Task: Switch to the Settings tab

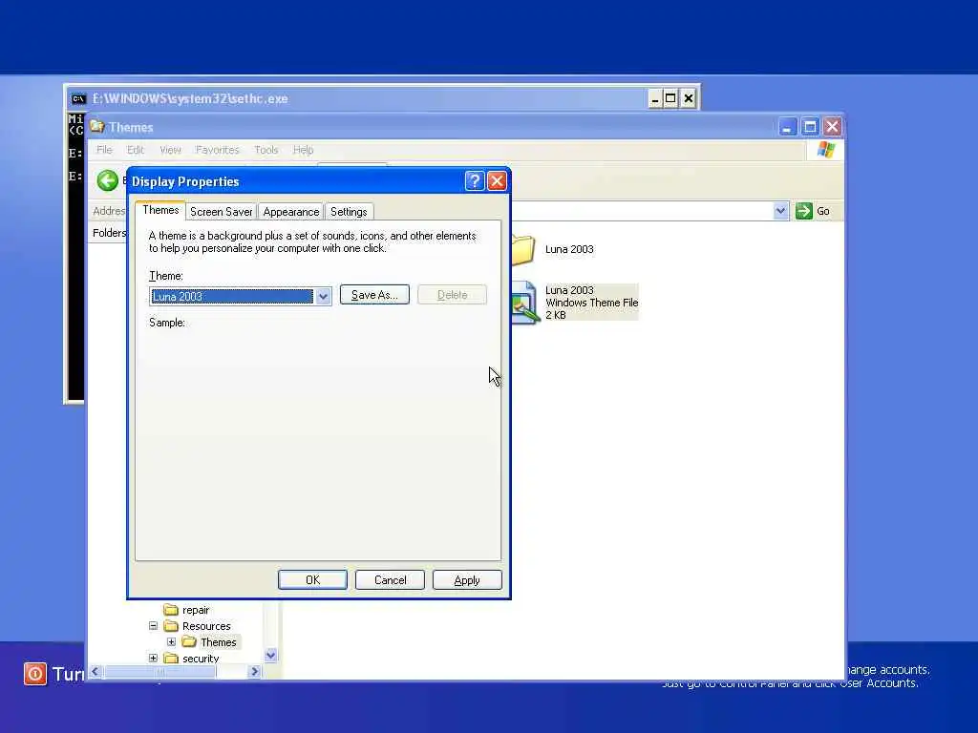Action: (349, 212)
